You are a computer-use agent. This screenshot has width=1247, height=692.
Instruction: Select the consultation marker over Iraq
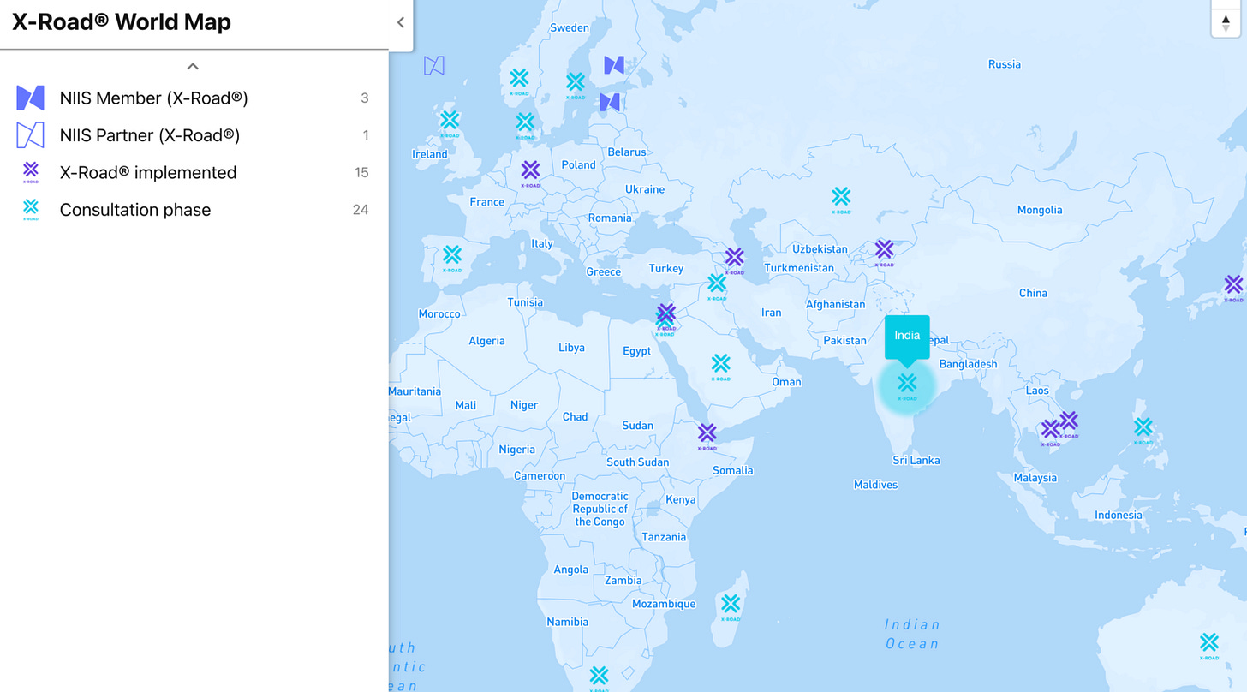tap(717, 286)
